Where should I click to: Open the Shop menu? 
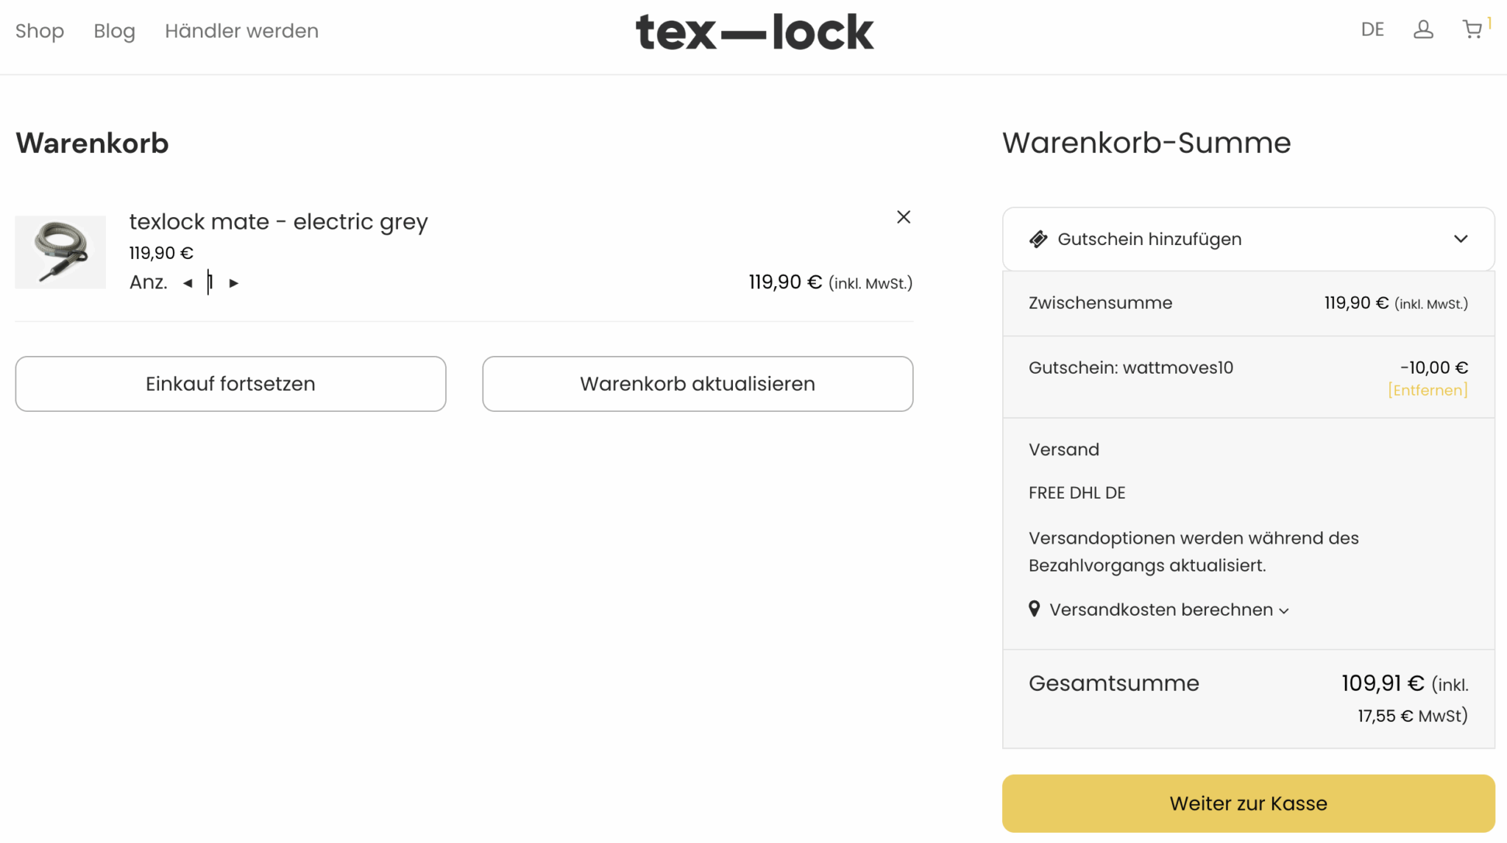(40, 31)
